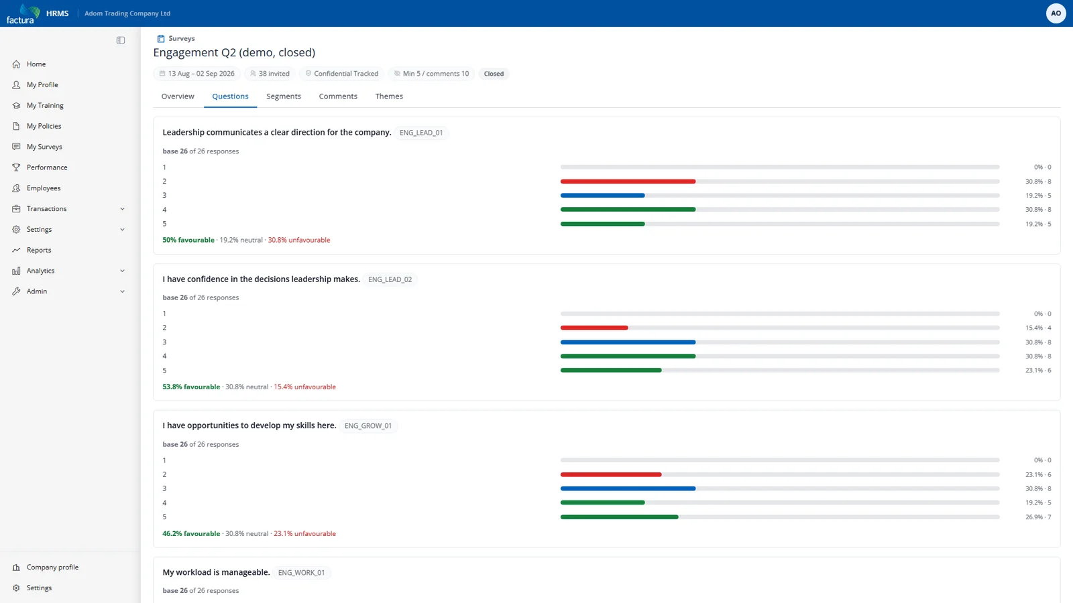Click the Analytics bar chart icon
Image resolution: width=1073 pixels, height=603 pixels.
16,271
